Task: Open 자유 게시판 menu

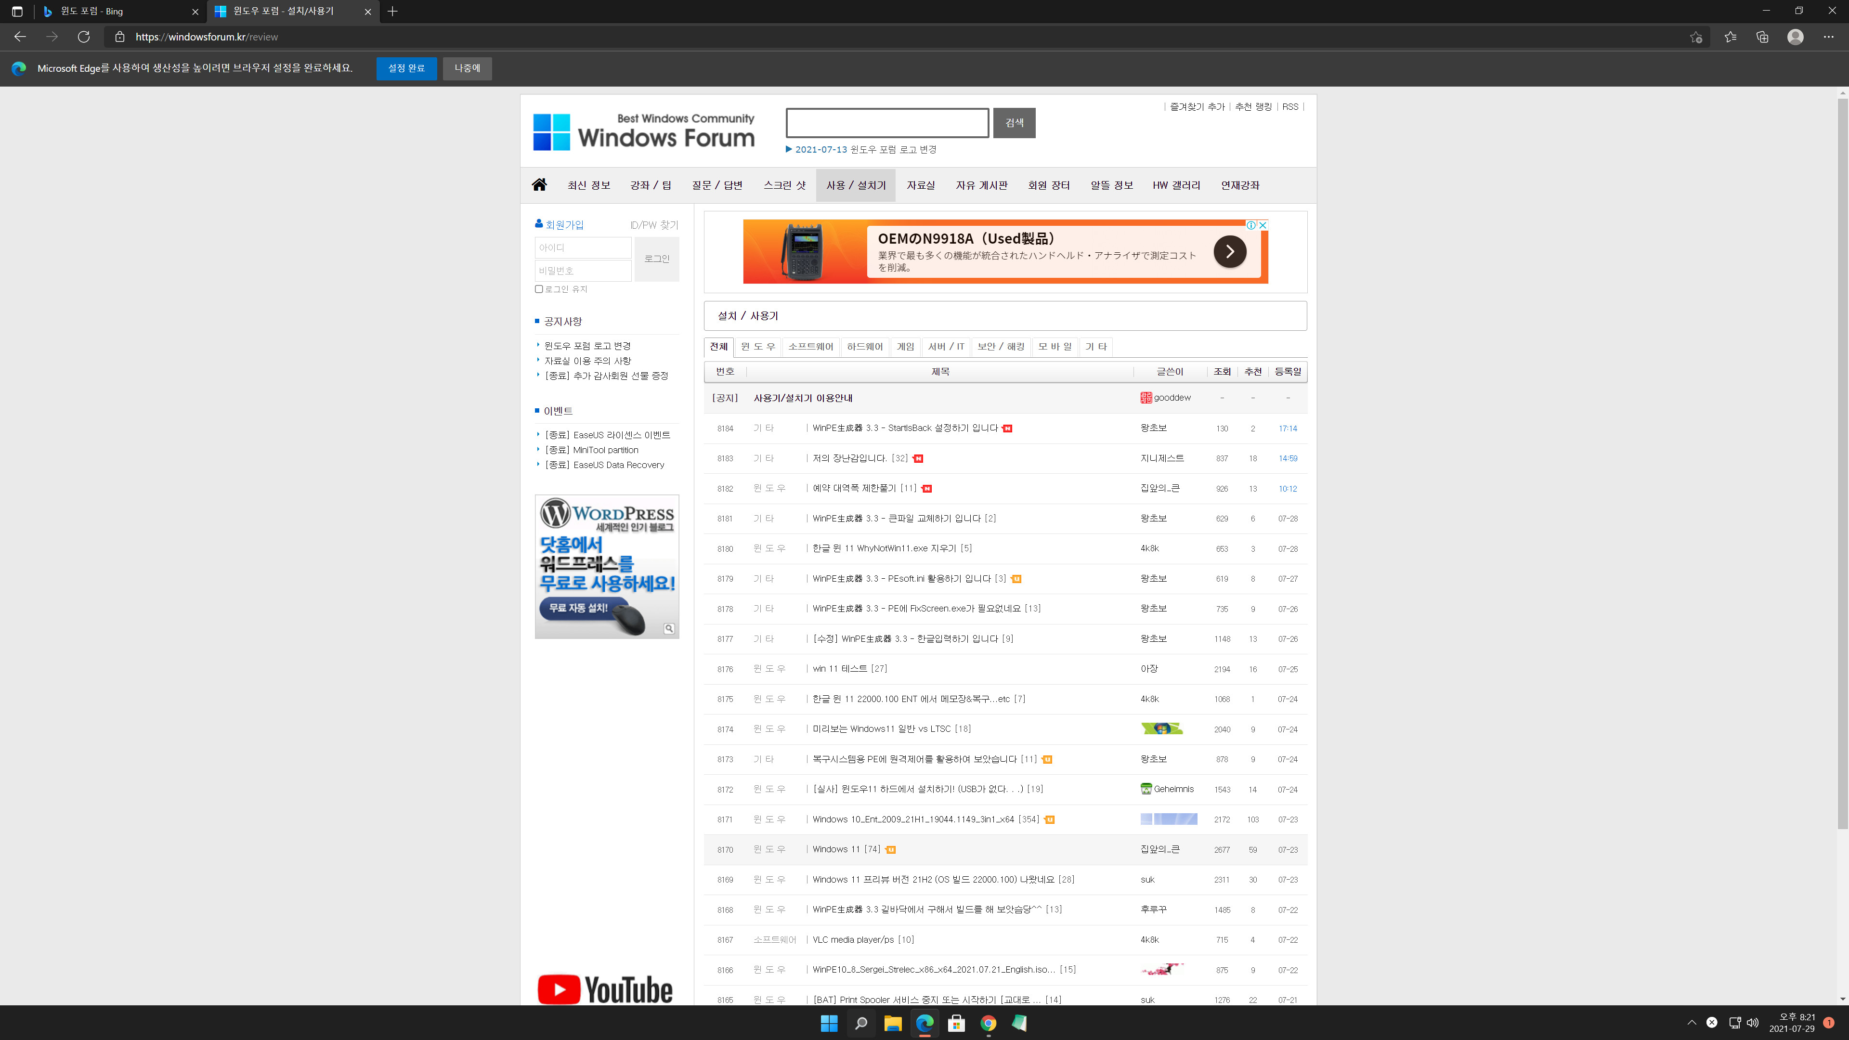Action: coord(981,185)
